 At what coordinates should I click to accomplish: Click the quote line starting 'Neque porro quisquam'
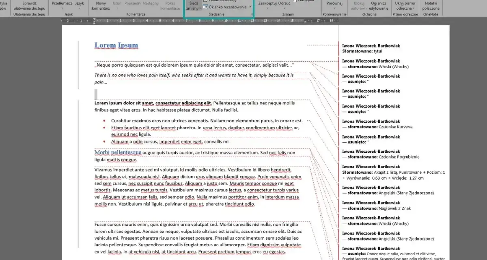194,65
